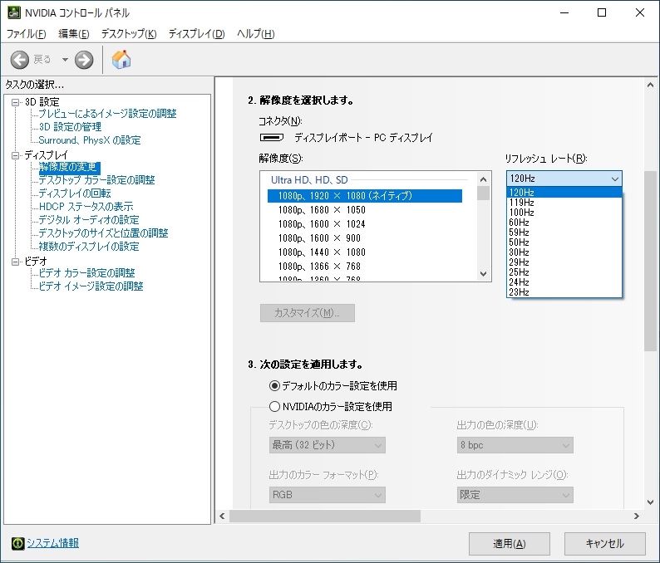Open ディスプレイの回転 page

tap(75, 193)
